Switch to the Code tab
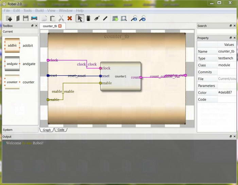The height and width of the screenshot is (185, 238). 61,130
